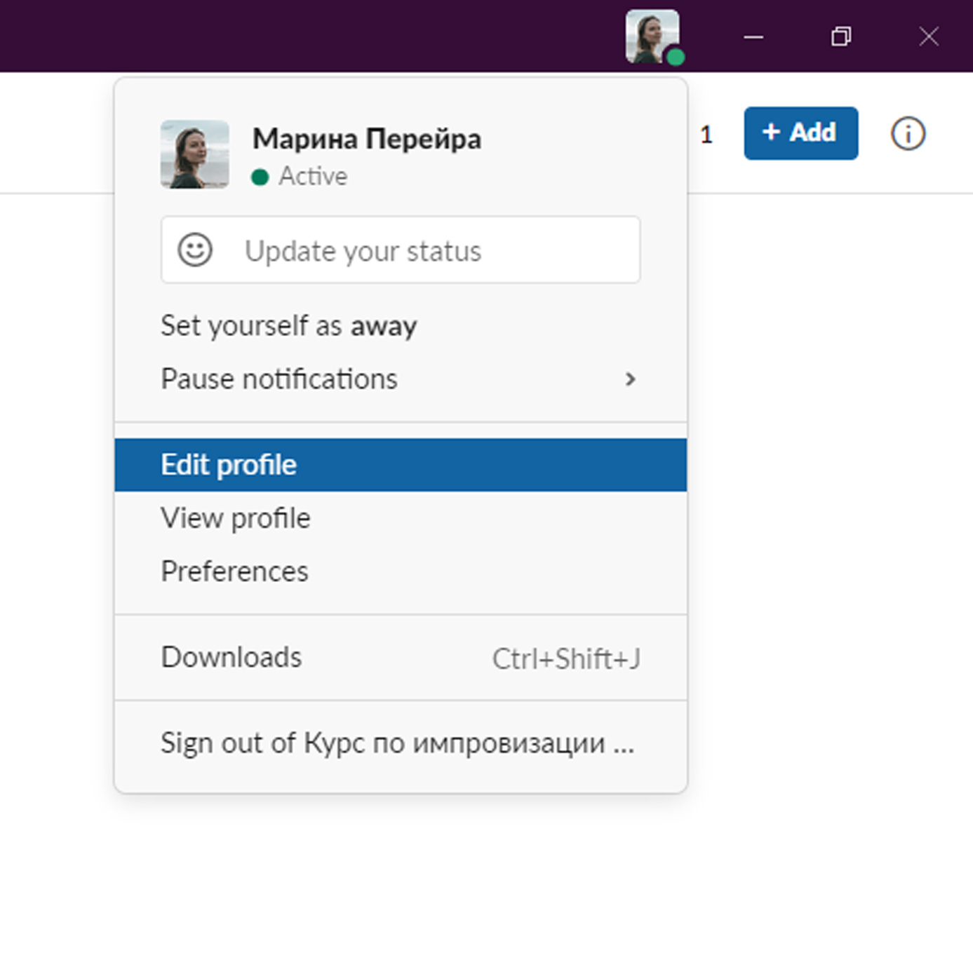
Task: Minimize the Slack window
Action: 753,36
